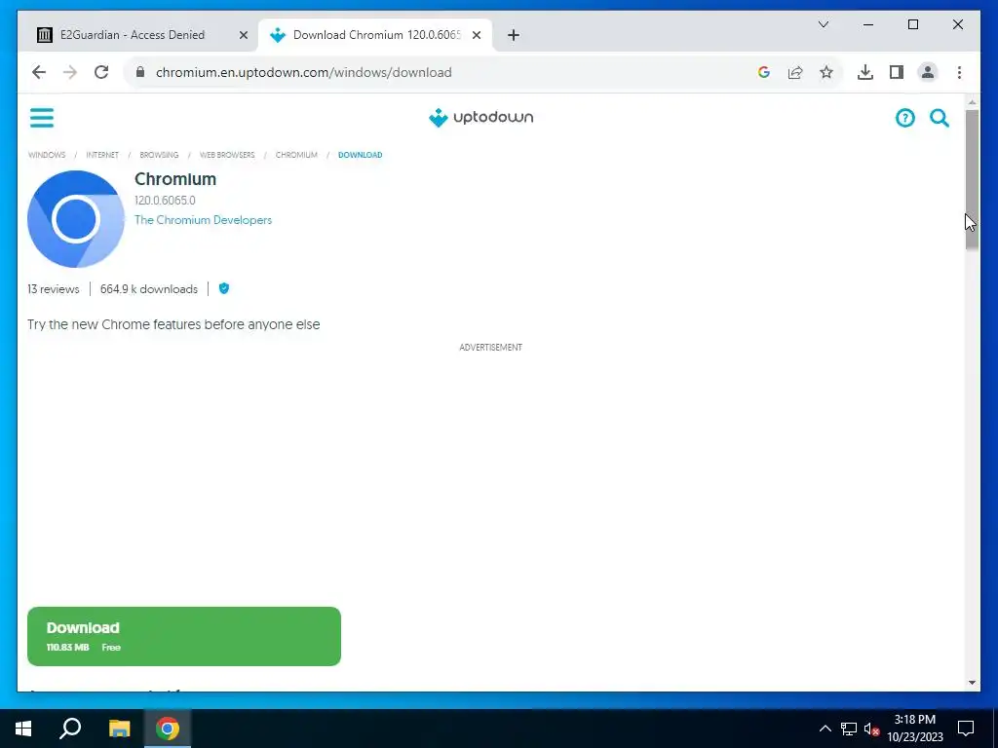The image size is (998, 748).
Task: Close the E2Guardian Access Denied tab
Action: (x=243, y=36)
